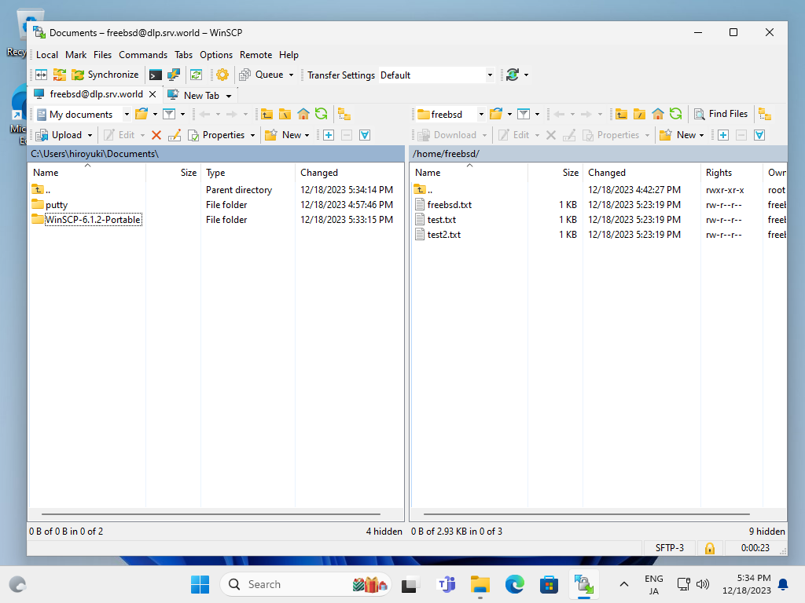Open directory icon in the remote panel toolbar
The image size is (805, 603).
coord(496,114)
